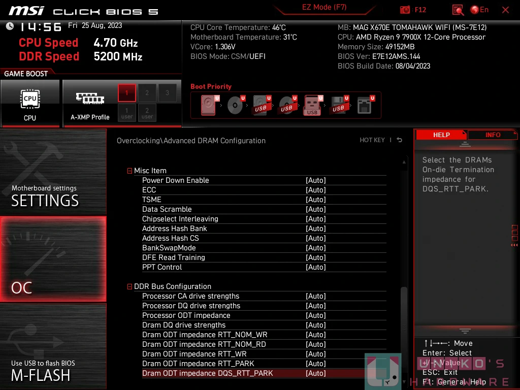Image resolution: width=520 pixels, height=390 pixels.
Task: Open Address Hash Bank Auto value
Action: [x=316, y=229]
